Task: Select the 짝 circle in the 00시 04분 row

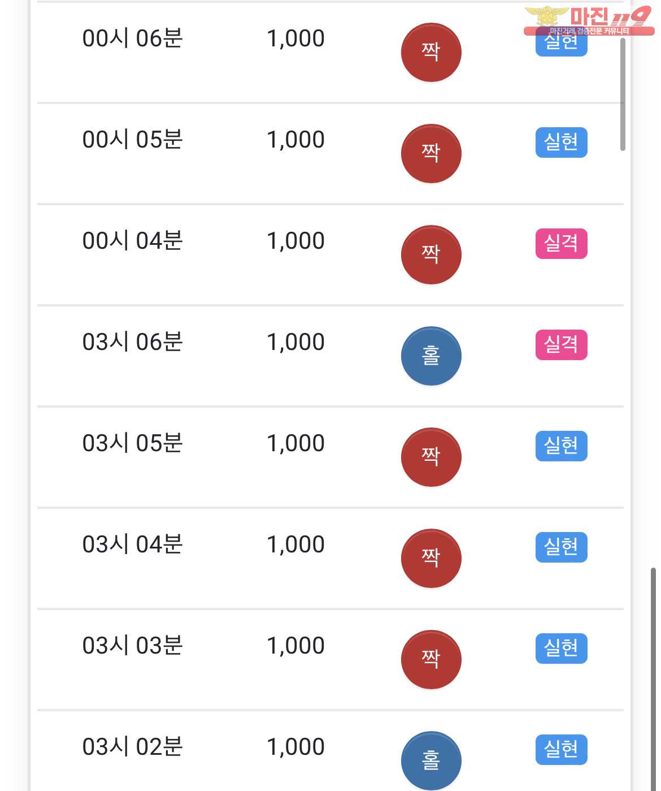Action: coord(431,255)
